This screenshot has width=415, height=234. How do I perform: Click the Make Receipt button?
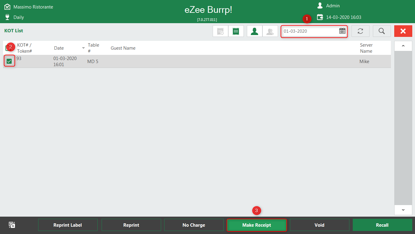click(x=257, y=225)
